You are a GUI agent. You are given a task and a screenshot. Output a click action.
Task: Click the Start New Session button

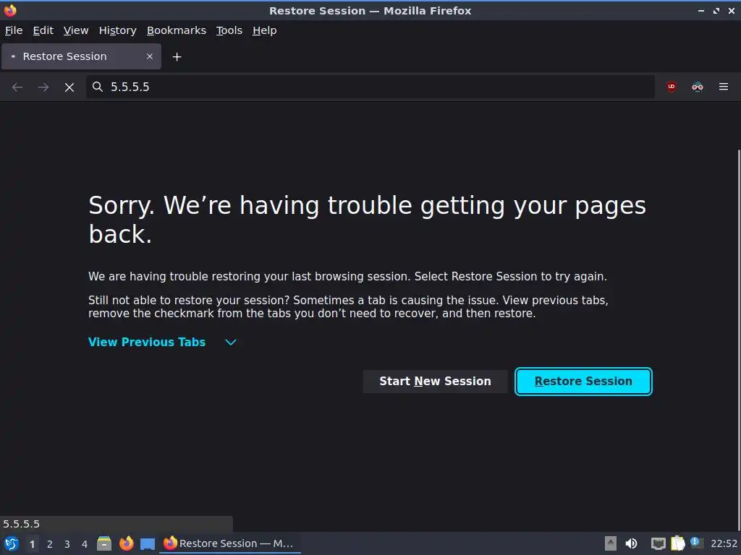tap(435, 382)
